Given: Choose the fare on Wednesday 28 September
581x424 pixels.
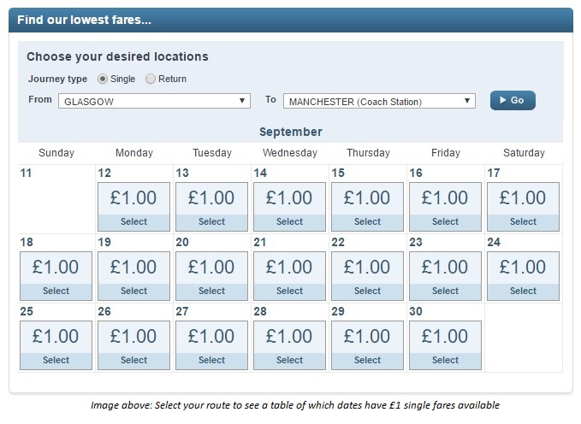Looking at the screenshot, I should point(289,345).
